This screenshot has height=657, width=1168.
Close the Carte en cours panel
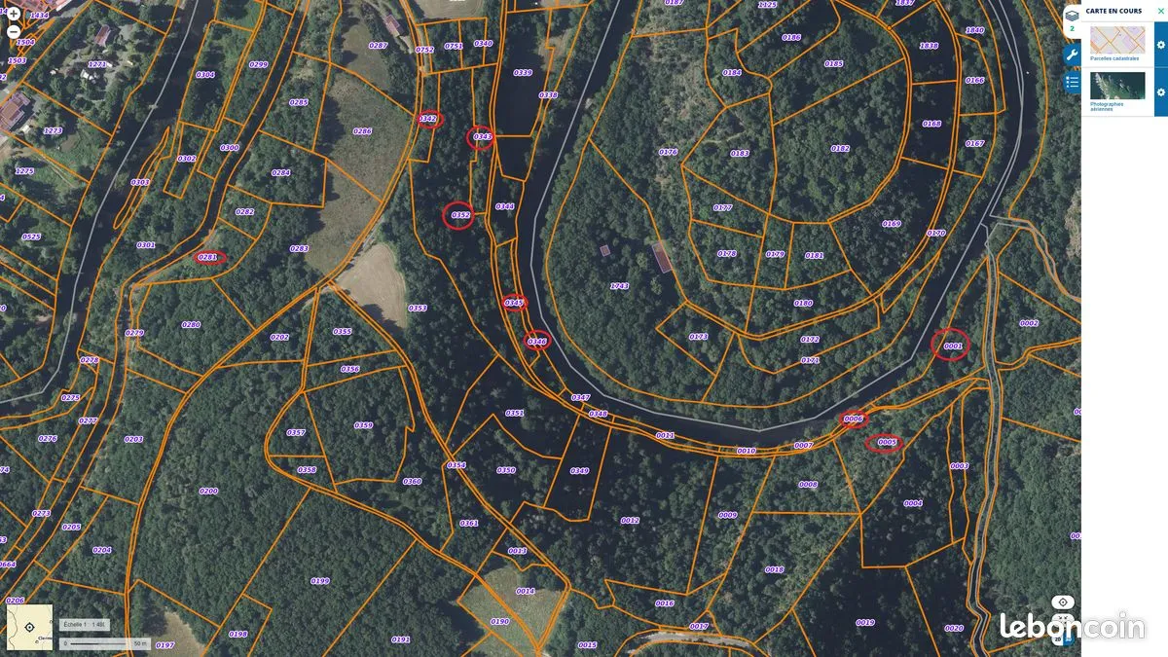1160,11
